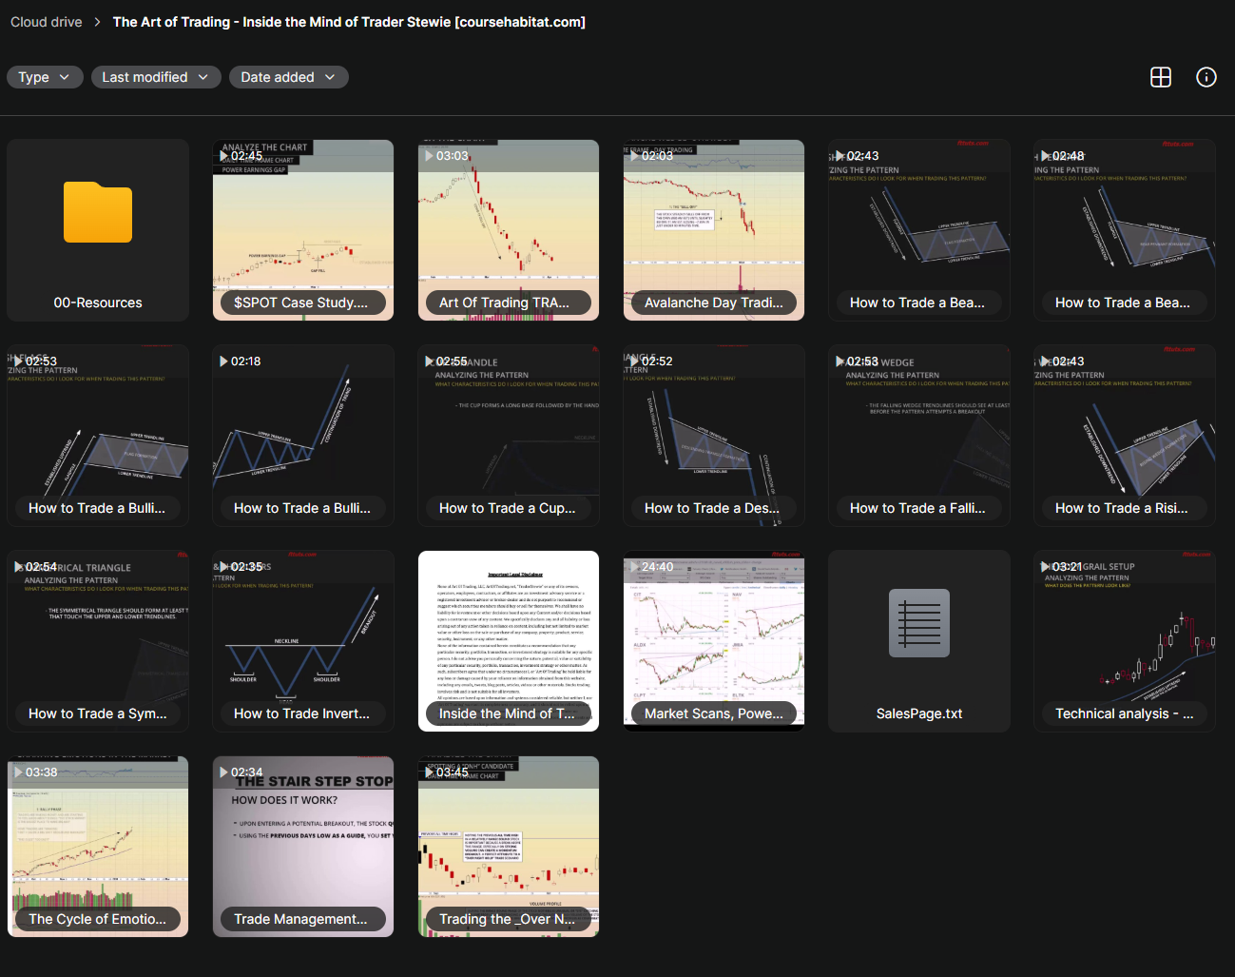Switch the file view layout using grid icon
Screen dimensions: 1235x977
pyautogui.click(x=1161, y=77)
